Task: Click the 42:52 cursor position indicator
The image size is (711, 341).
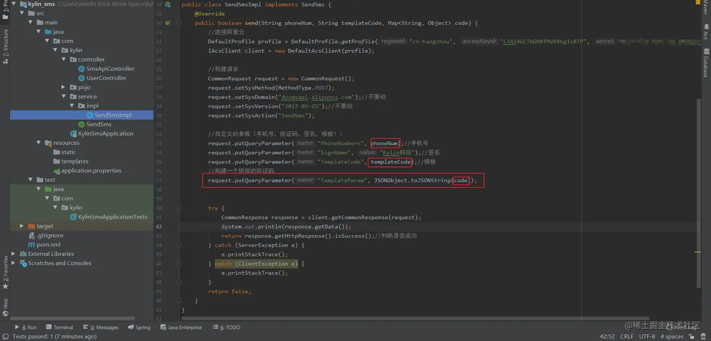Action: point(607,337)
